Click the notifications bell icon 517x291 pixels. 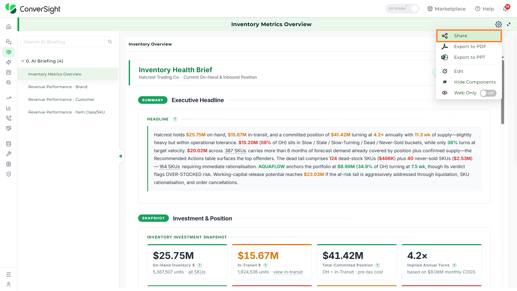(506, 9)
